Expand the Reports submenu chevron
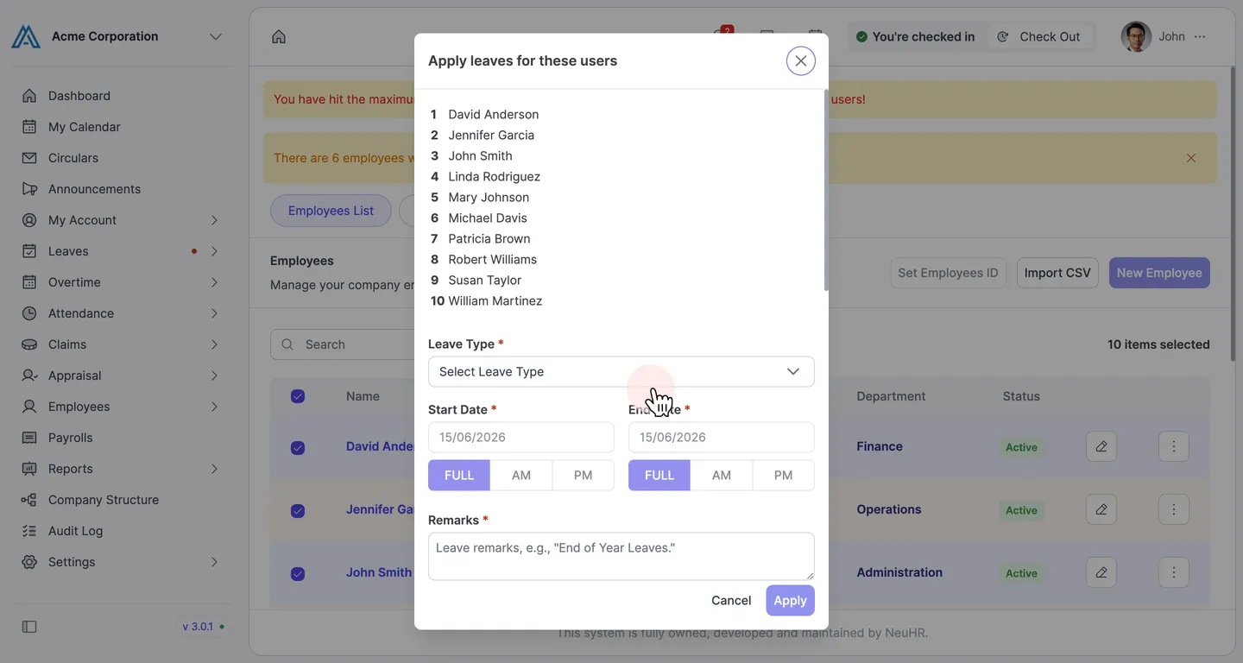 click(214, 469)
